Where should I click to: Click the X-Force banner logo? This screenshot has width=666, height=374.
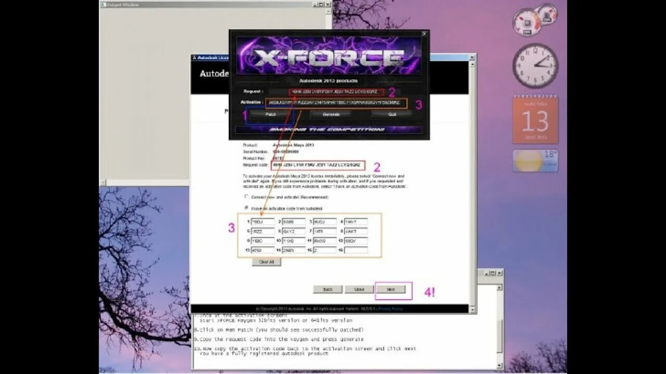329,56
